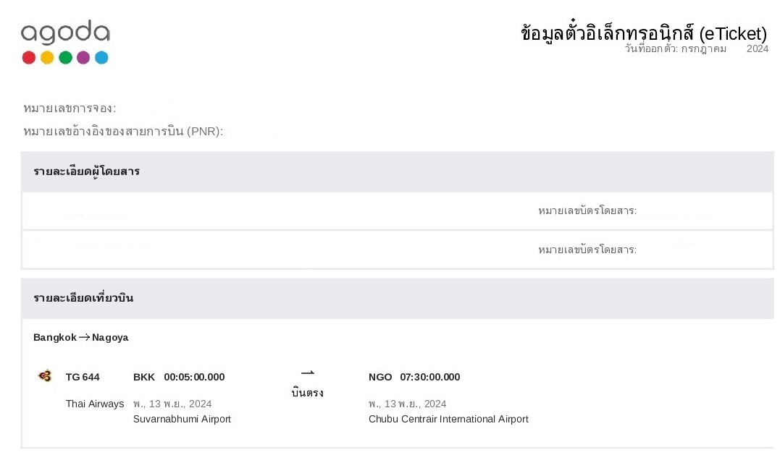Screen dimensions: 780x455
Task: Click the รายละเอียดเที่ยวบิน section header
Action: (x=83, y=298)
